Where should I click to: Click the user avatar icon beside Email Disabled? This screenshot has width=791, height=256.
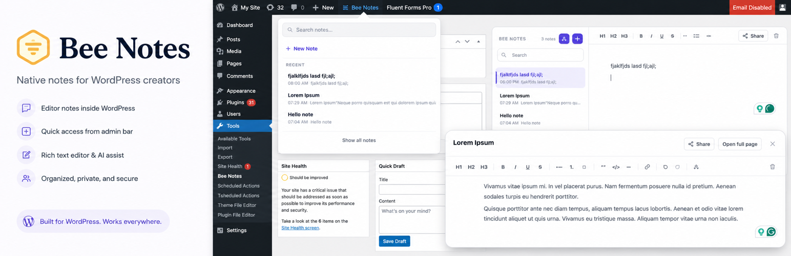pos(782,8)
